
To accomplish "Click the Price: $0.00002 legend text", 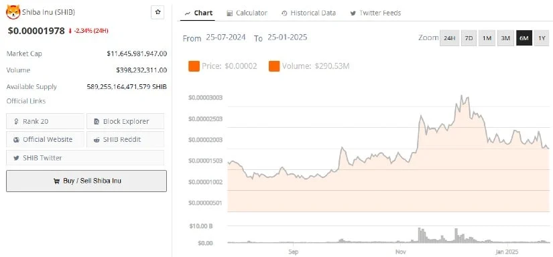I will click(230, 66).
